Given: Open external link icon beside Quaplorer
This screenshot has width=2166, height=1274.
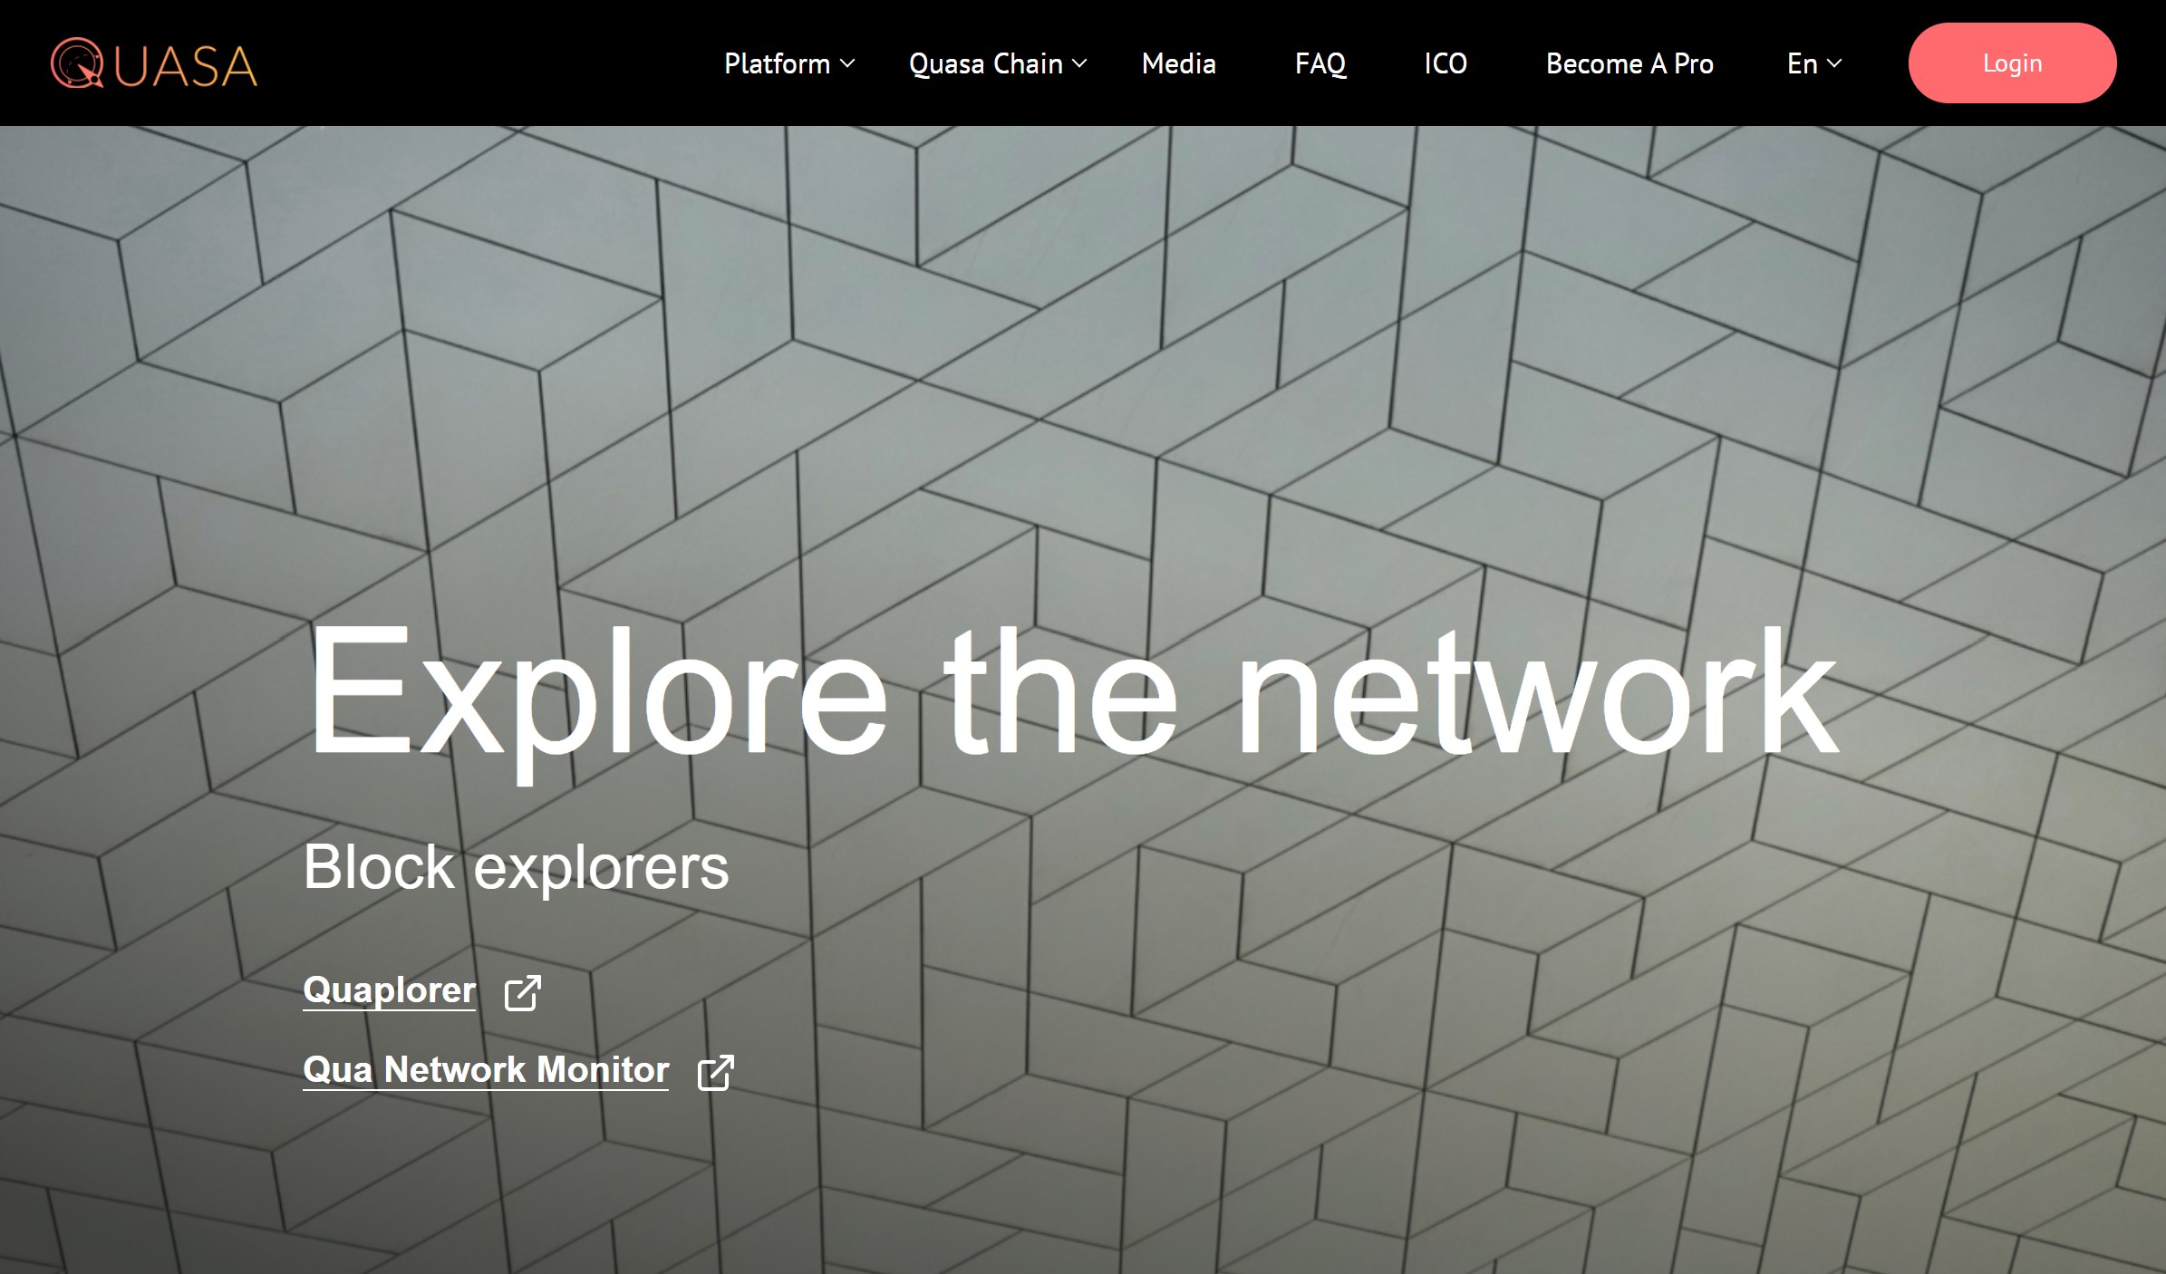Looking at the screenshot, I should (522, 992).
